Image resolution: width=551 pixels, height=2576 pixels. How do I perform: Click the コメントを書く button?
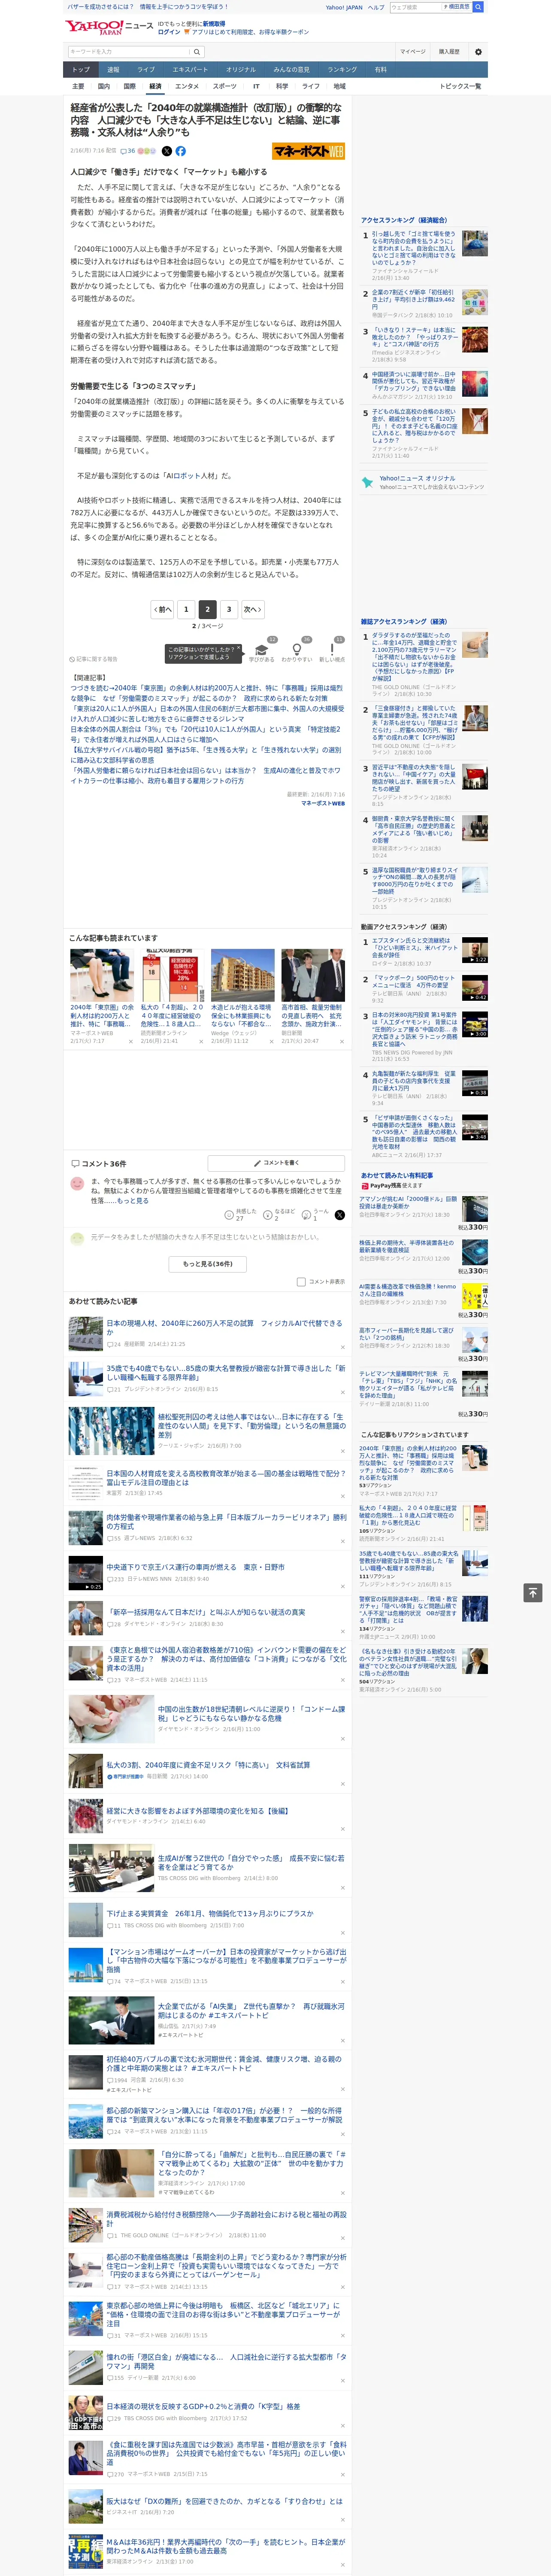(276, 1163)
